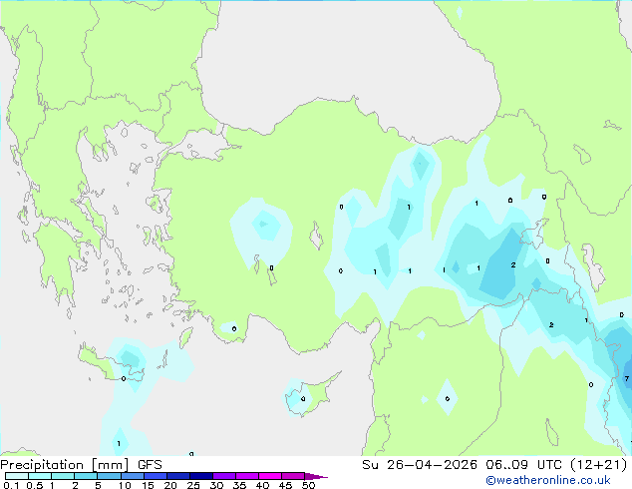Screen dimensions: 632x489
Task: Click the 'Su 26-04-2026' date text
Action: (x=420, y=465)
